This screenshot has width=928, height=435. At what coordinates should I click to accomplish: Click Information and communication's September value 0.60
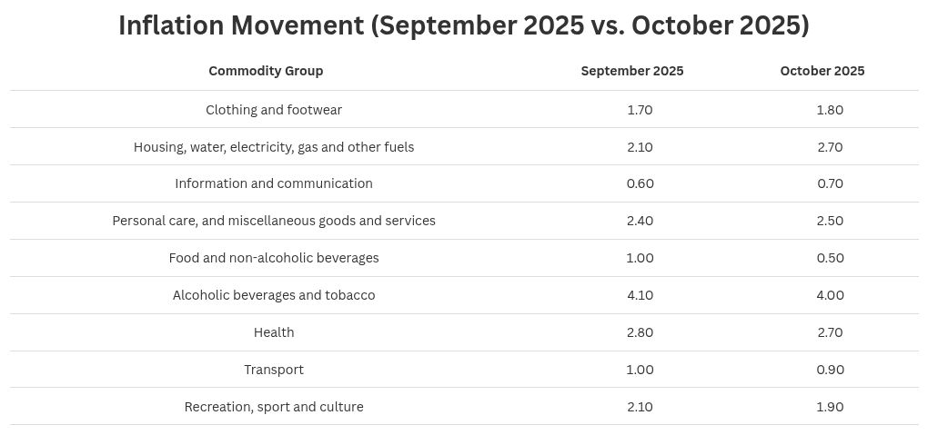tap(641, 183)
